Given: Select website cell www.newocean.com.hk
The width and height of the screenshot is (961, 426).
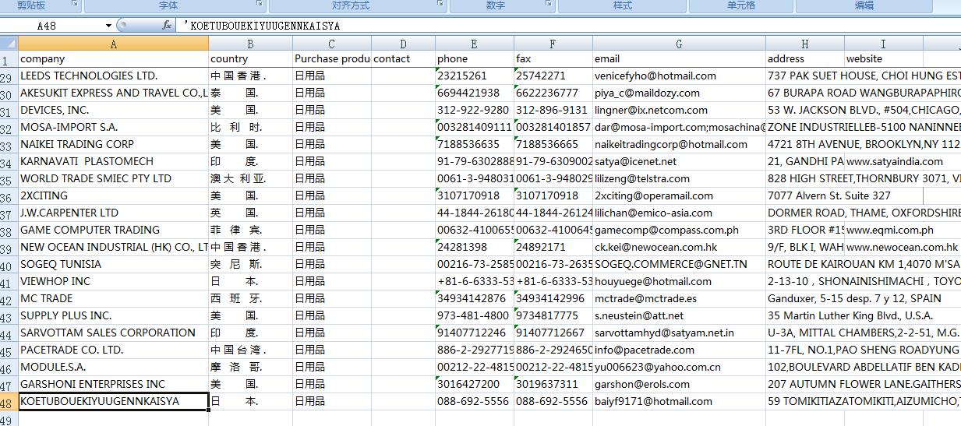Looking at the screenshot, I should (883, 248).
